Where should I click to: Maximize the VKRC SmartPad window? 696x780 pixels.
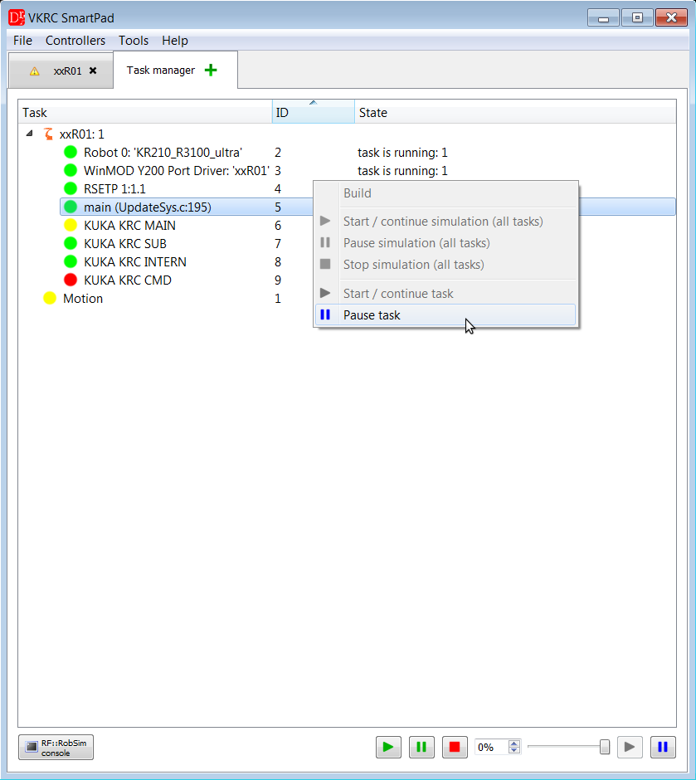[637, 18]
